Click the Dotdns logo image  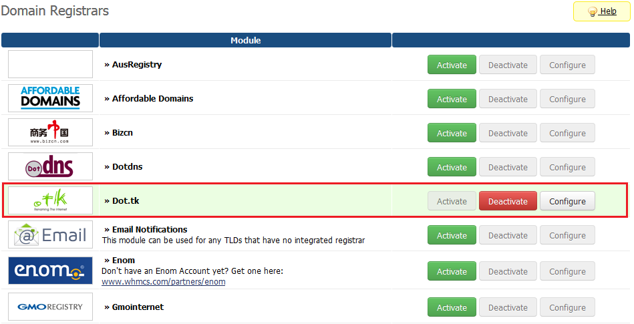51,166
